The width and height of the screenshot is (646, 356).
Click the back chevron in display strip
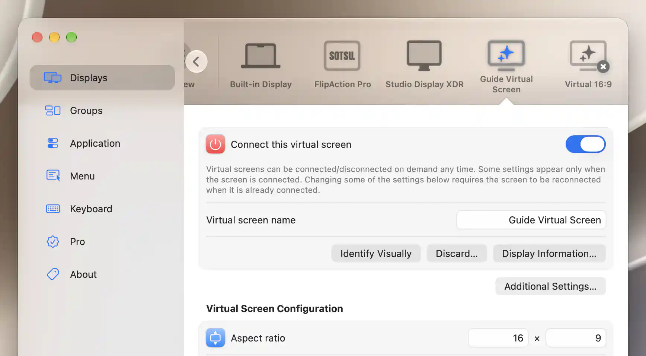(196, 61)
